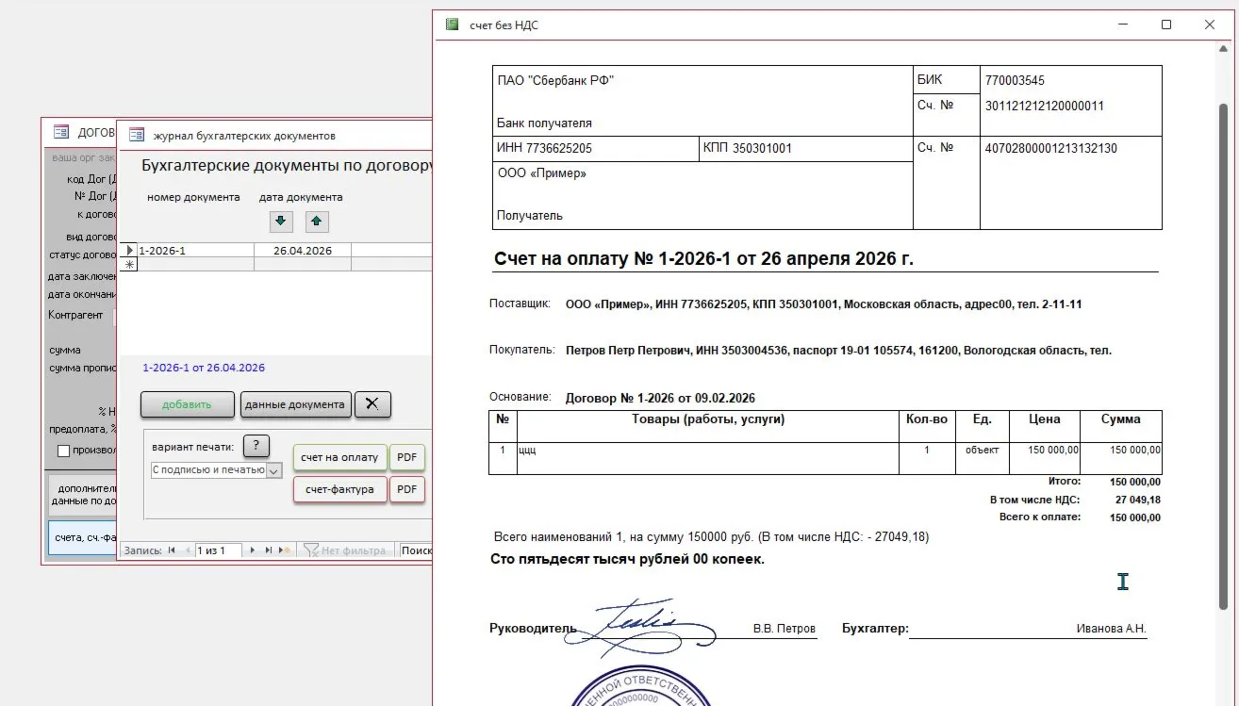This screenshot has height=706, width=1239.
Task: Open help via the question mark icon
Action: [x=256, y=446]
